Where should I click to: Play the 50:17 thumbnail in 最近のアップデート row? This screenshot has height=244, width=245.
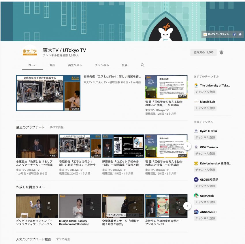point(166,146)
